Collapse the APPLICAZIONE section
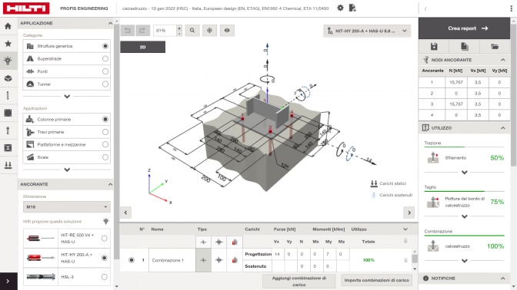Image resolution: width=517 pixels, height=290 pixels. tap(110, 23)
